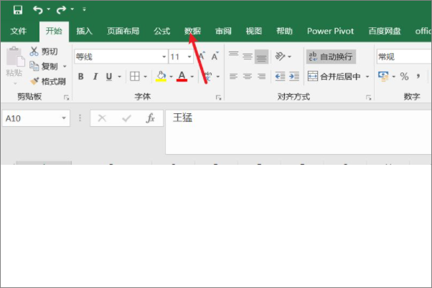This screenshot has width=432, height=288.
Task: Click the percent style icon
Action: tap(404, 77)
